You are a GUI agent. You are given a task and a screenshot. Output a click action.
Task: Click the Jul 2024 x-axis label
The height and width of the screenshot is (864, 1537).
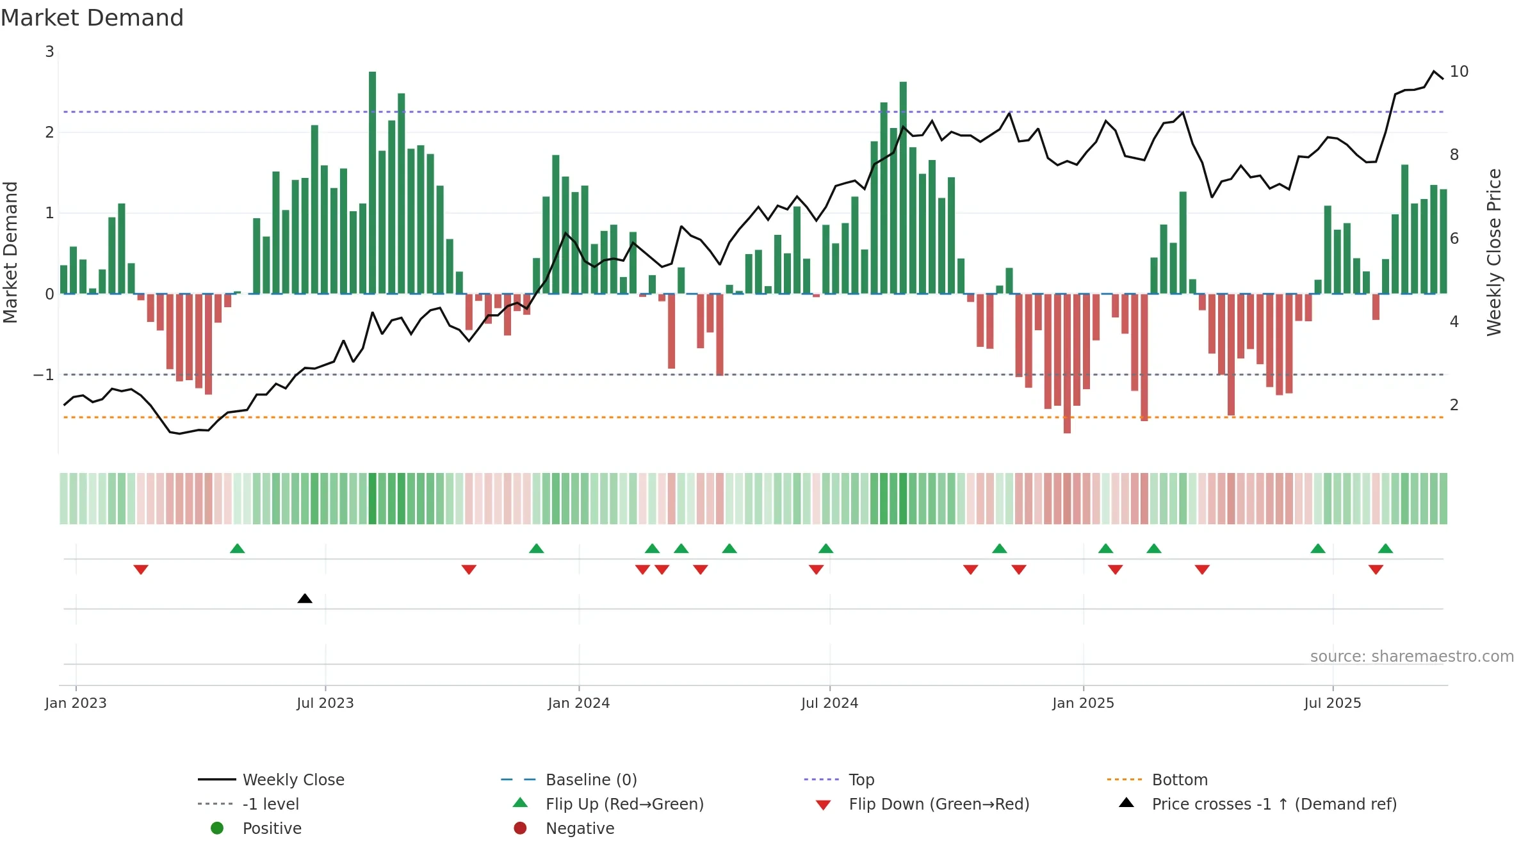tap(829, 703)
